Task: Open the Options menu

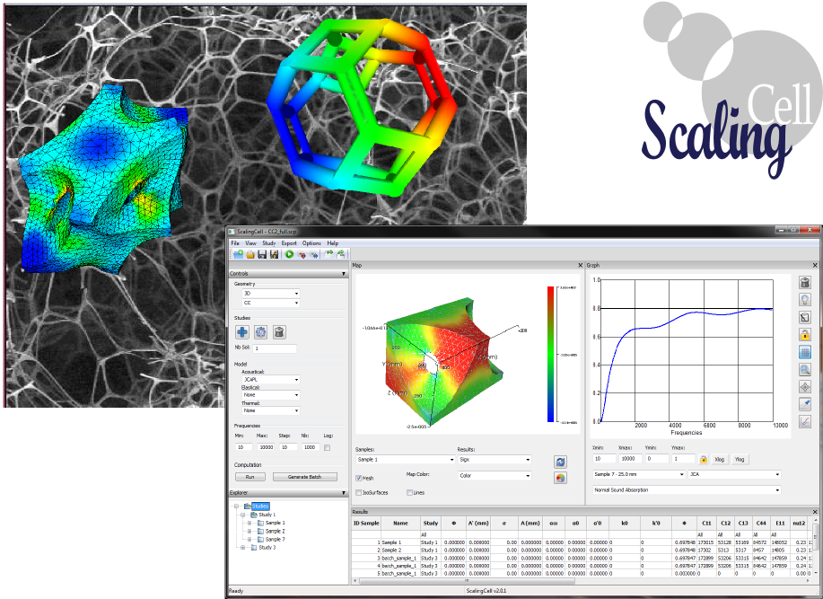Action: [x=311, y=243]
